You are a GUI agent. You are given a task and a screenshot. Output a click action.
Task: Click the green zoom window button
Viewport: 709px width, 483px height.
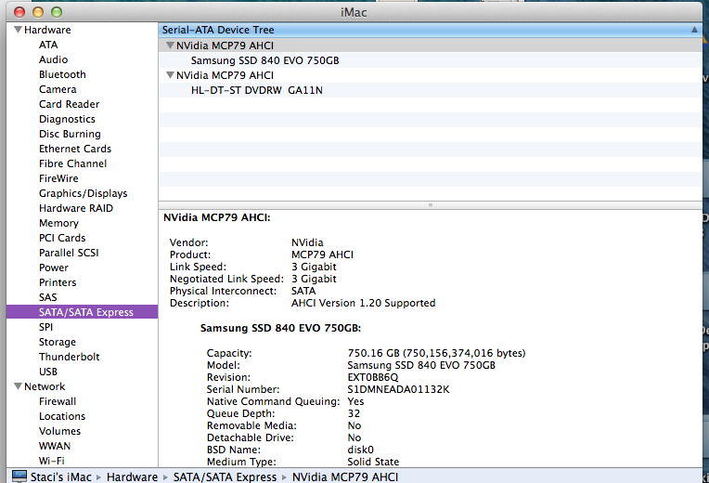coord(57,12)
